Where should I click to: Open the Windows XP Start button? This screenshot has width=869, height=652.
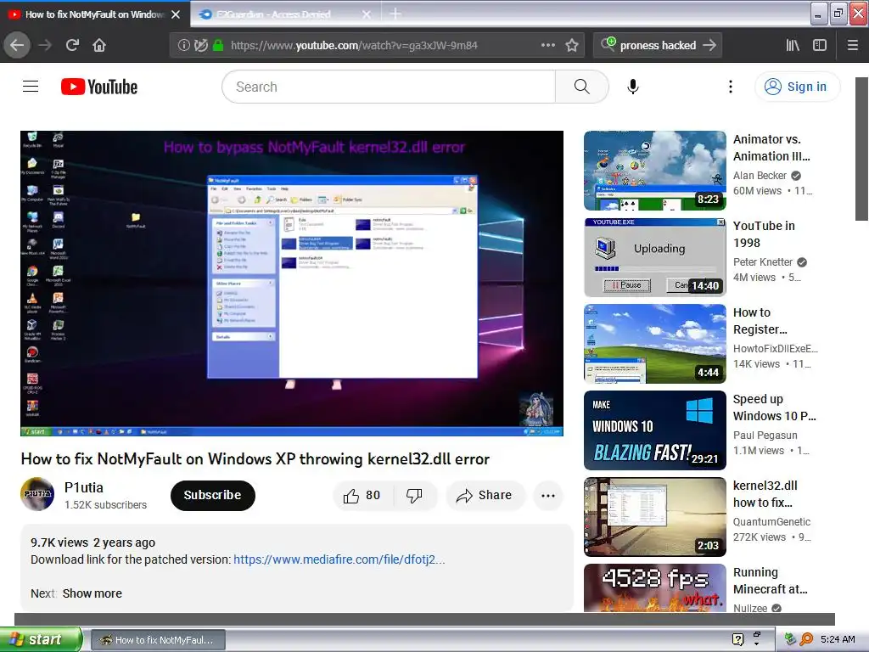click(x=41, y=639)
